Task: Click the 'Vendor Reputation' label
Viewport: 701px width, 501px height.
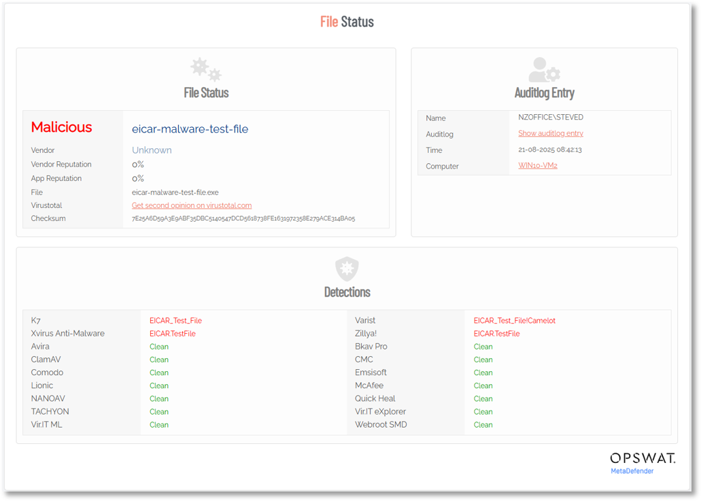Action: click(61, 165)
